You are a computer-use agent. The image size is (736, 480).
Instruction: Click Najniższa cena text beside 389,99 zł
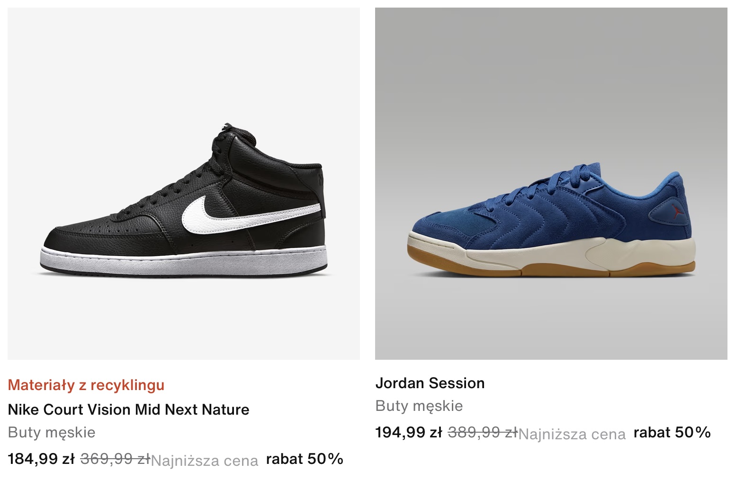tap(572, 434)
